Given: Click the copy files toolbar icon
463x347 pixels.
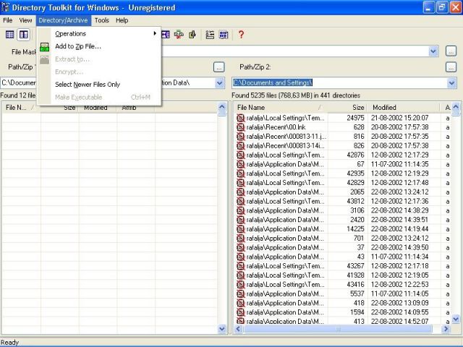Looking at the screenshot, I should (x=192, y=35).
